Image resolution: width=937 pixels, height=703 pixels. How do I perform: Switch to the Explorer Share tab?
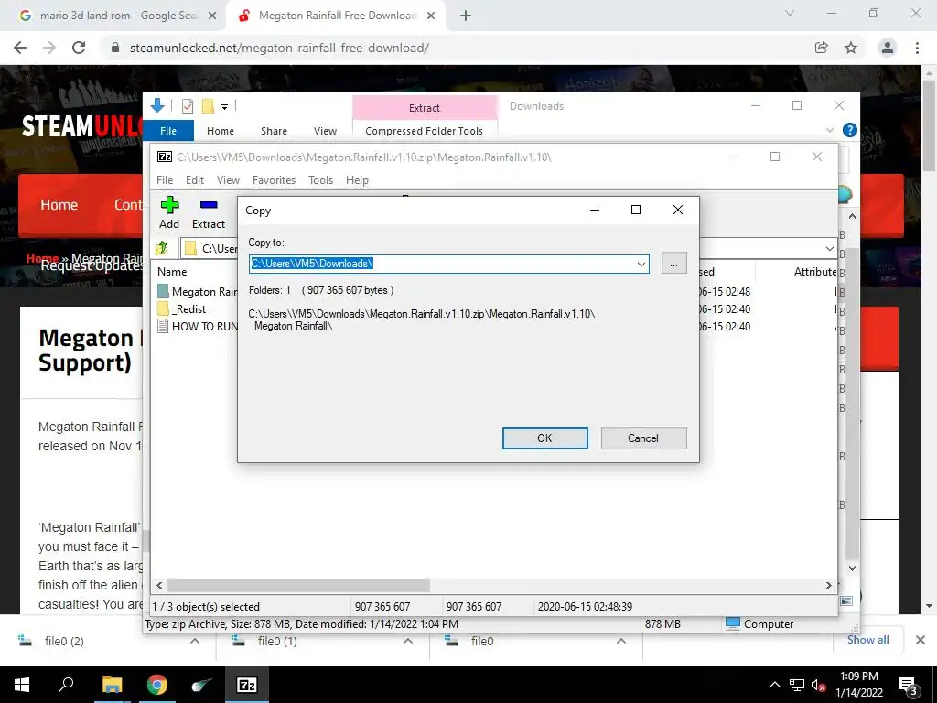274,131
